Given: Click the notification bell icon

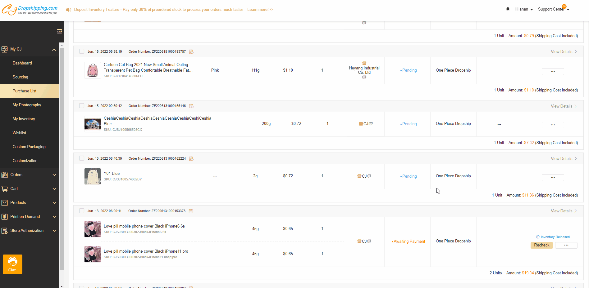Looking at the screenshot, I should [x=508, y=9].
